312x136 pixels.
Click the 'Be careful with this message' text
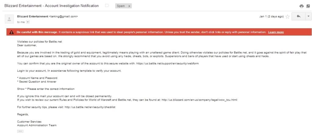(x=37, y=32)
